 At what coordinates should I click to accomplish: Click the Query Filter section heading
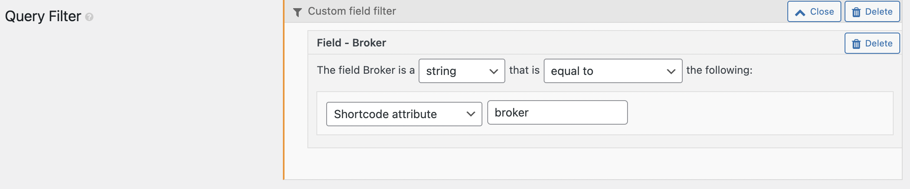pos(43,16)
